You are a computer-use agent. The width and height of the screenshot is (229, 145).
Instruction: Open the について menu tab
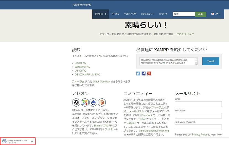click(x=163, y=14)
